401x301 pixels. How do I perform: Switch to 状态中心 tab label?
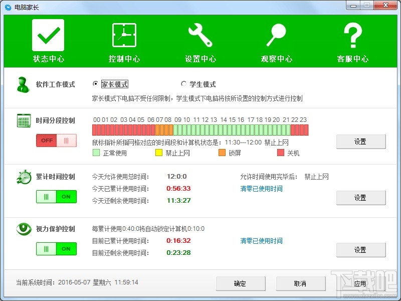tap(48, 59)
